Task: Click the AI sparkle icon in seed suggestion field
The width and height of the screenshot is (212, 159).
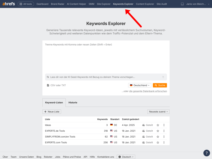Action: [48, 77]
